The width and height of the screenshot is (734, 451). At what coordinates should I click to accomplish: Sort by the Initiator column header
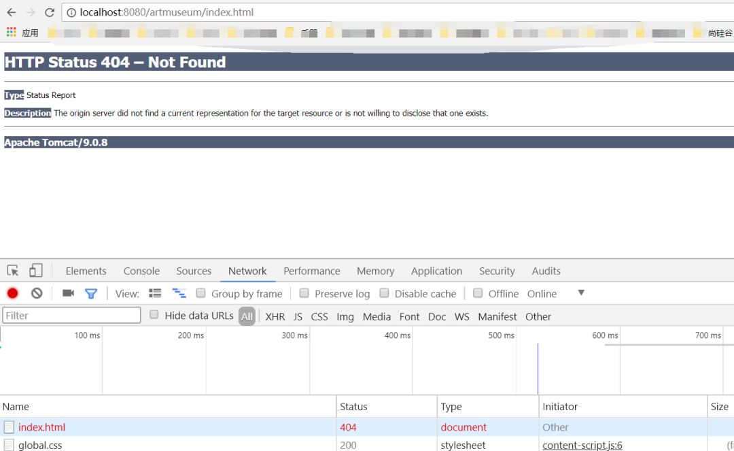[623, 407]
